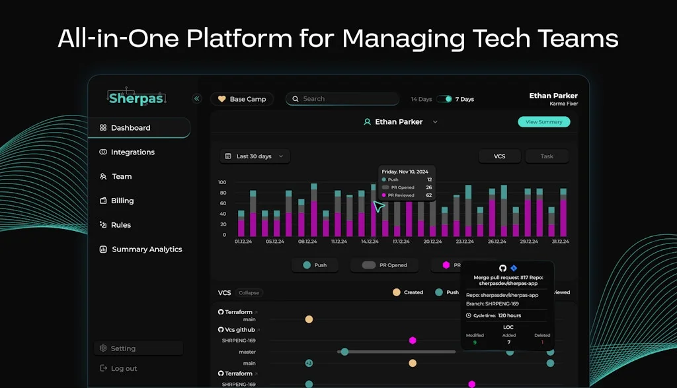Switch to the VCS tab
The height and width of the screenshot is (388, 677).
500,156
